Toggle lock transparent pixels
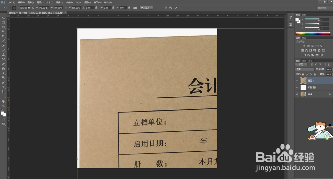This screenshot has width=333, height=179. coord(303,74)
